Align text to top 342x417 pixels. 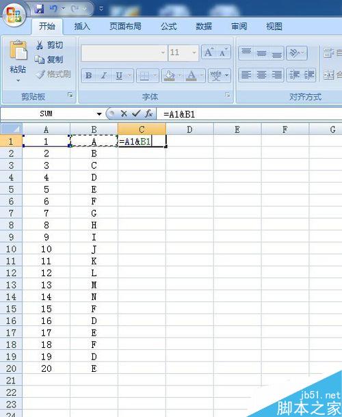click(246, 53)
